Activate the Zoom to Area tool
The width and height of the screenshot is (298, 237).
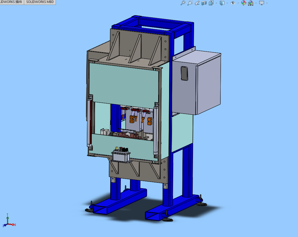click(190, 3)
